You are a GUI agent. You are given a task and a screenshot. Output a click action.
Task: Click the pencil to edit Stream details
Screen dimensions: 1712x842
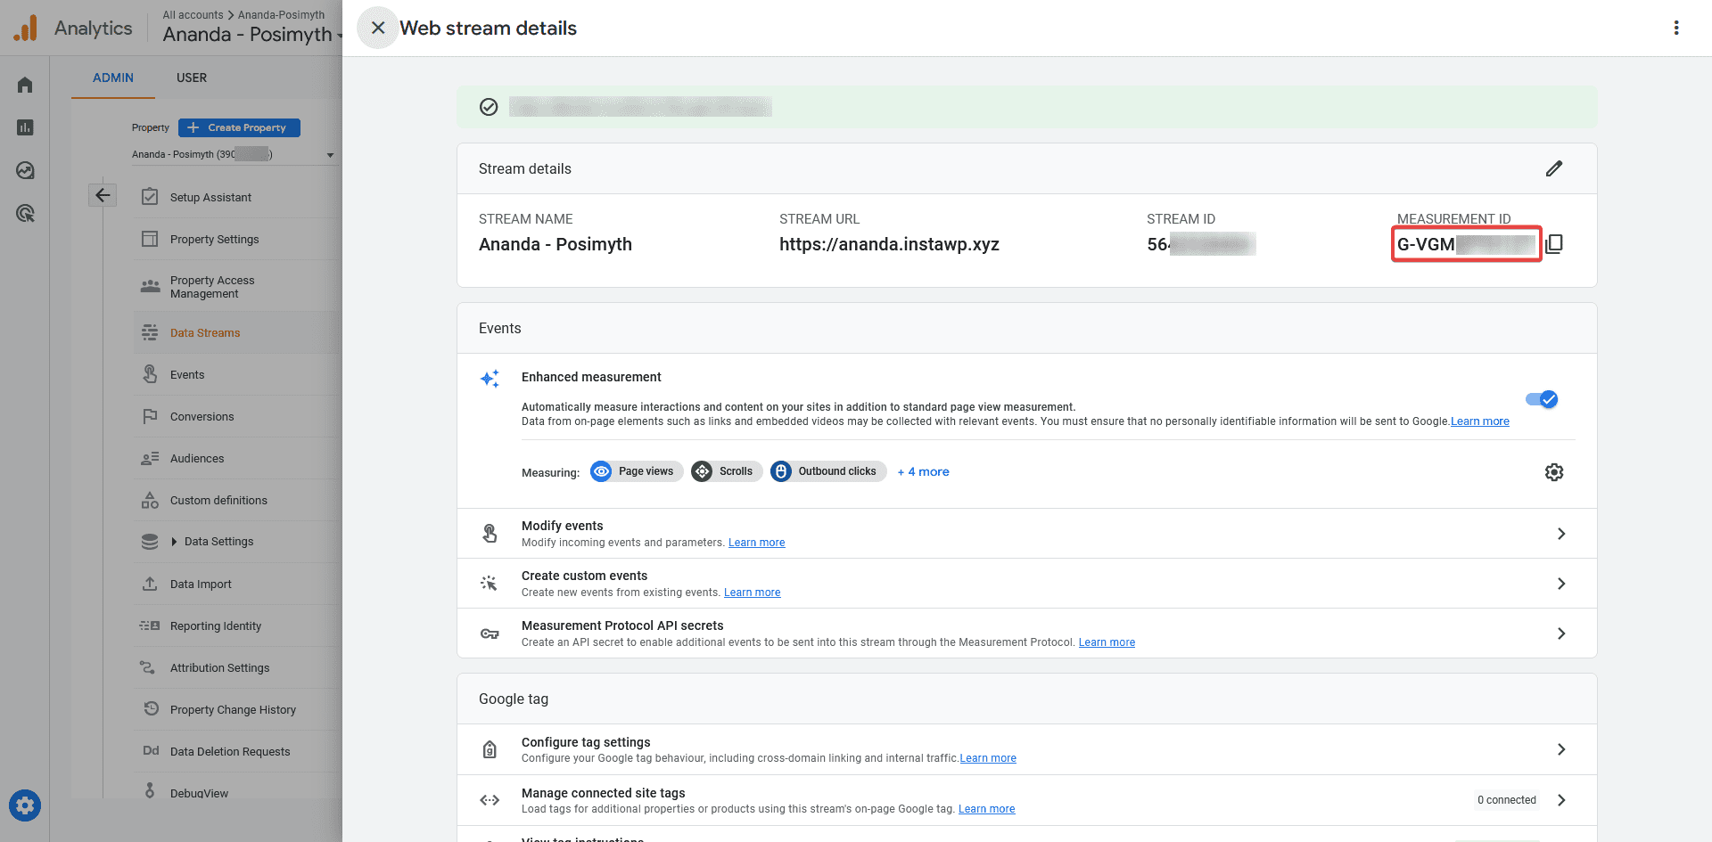coord(1554,168)
